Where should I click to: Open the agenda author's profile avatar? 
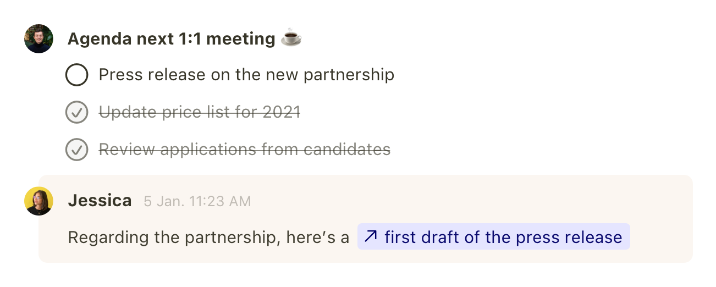[38, 38]
